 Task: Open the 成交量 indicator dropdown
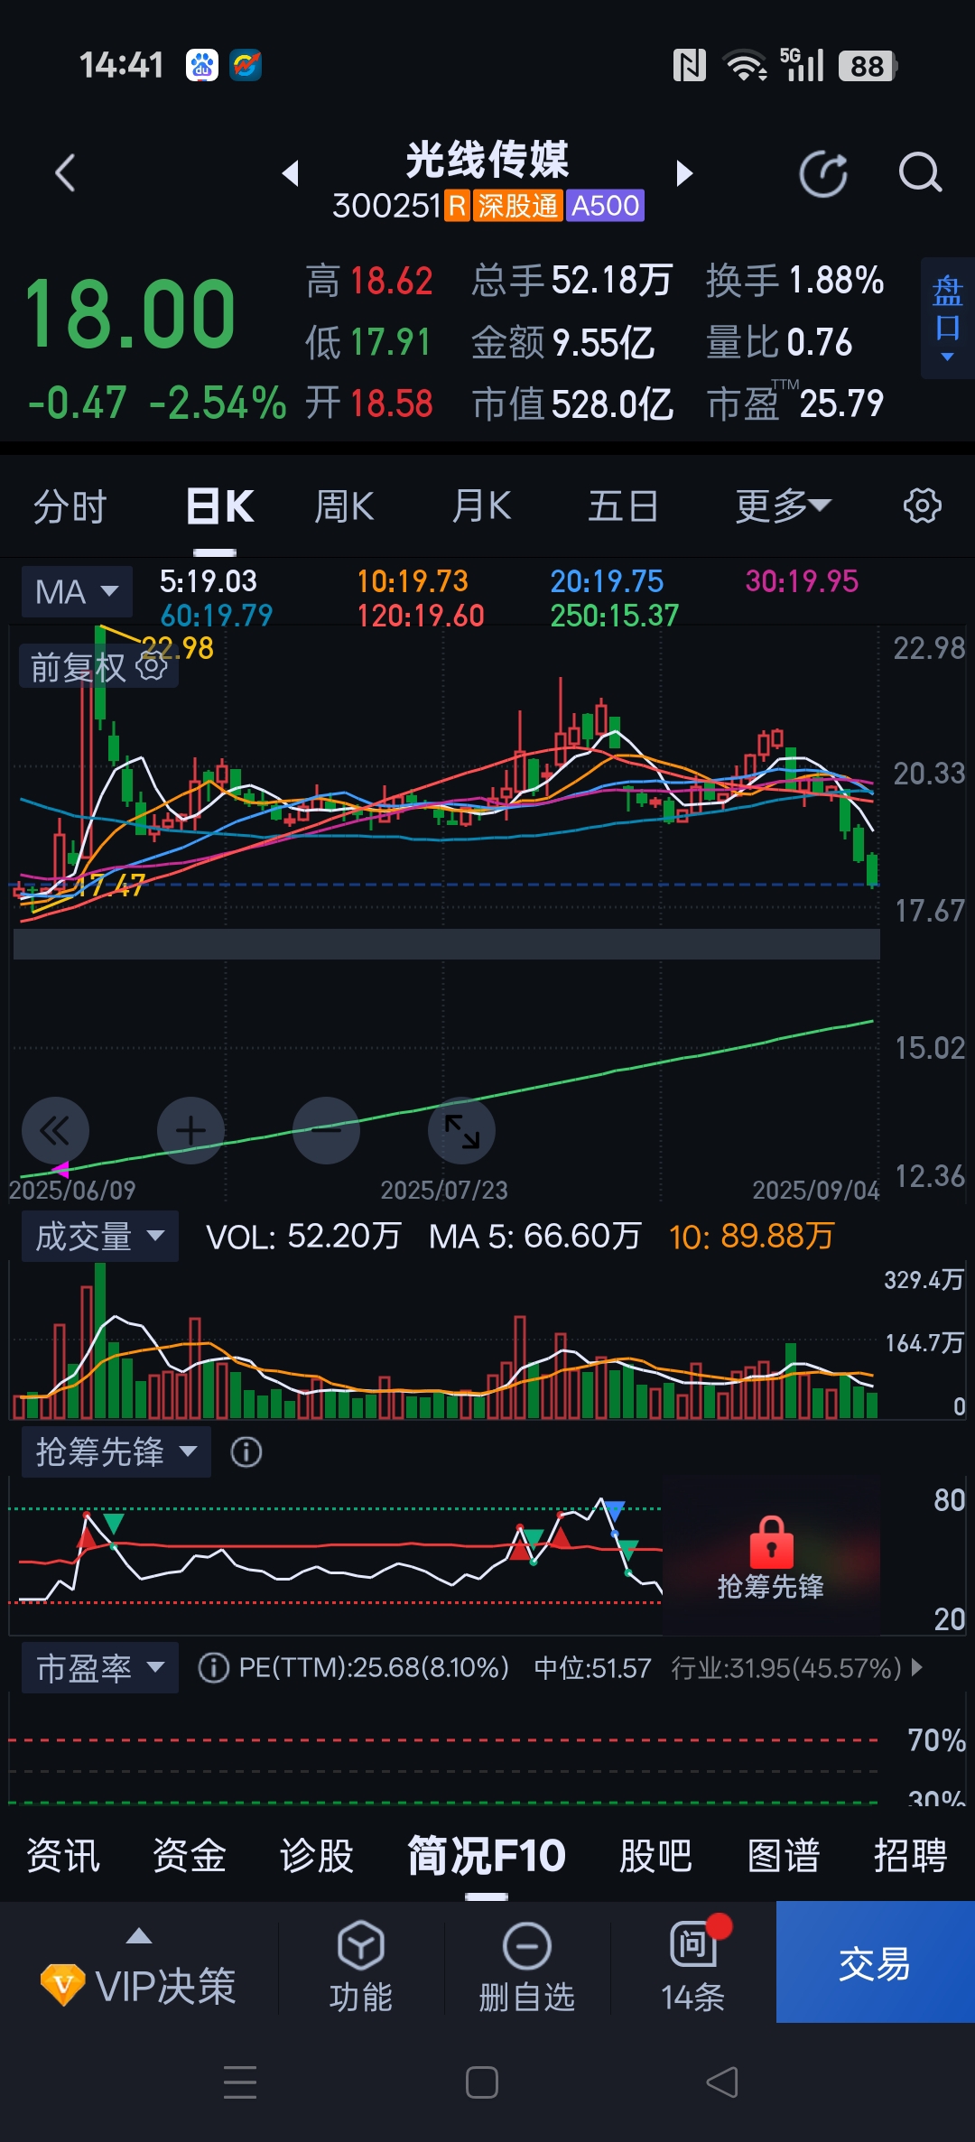point(99,1236)
